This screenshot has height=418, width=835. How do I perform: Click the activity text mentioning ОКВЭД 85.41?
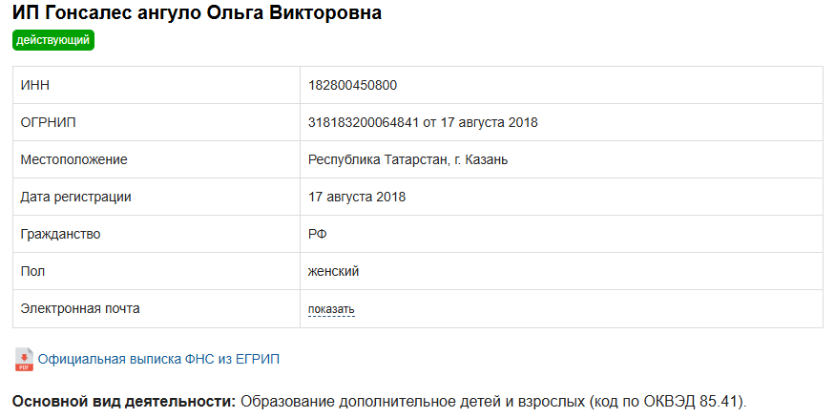click(x=493, y=400)
